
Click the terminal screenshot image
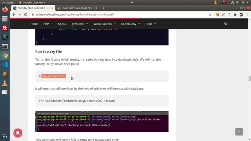[x=102, y=121]
